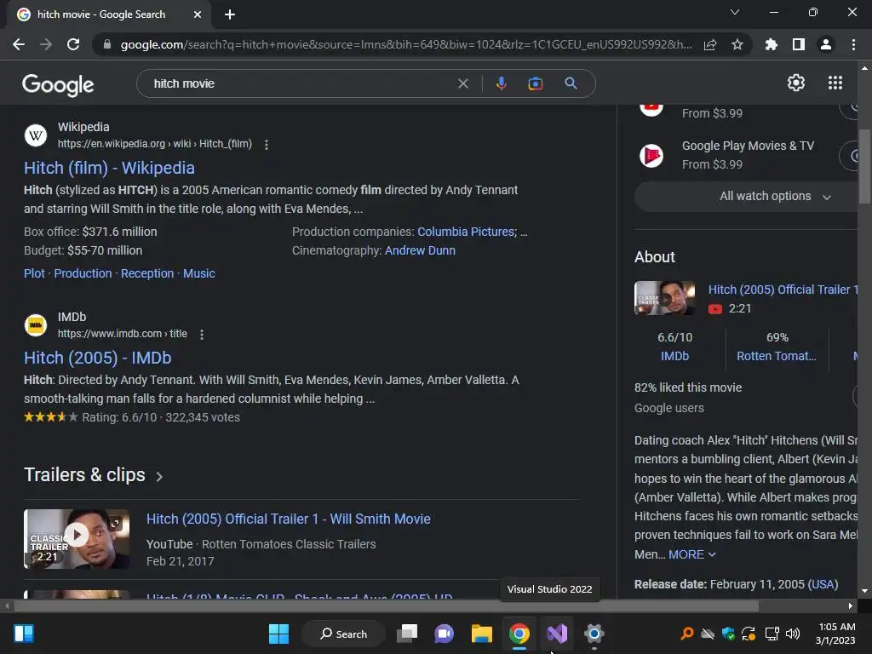Open the browser side panel
872x654 pixels.
click(799, 44)
